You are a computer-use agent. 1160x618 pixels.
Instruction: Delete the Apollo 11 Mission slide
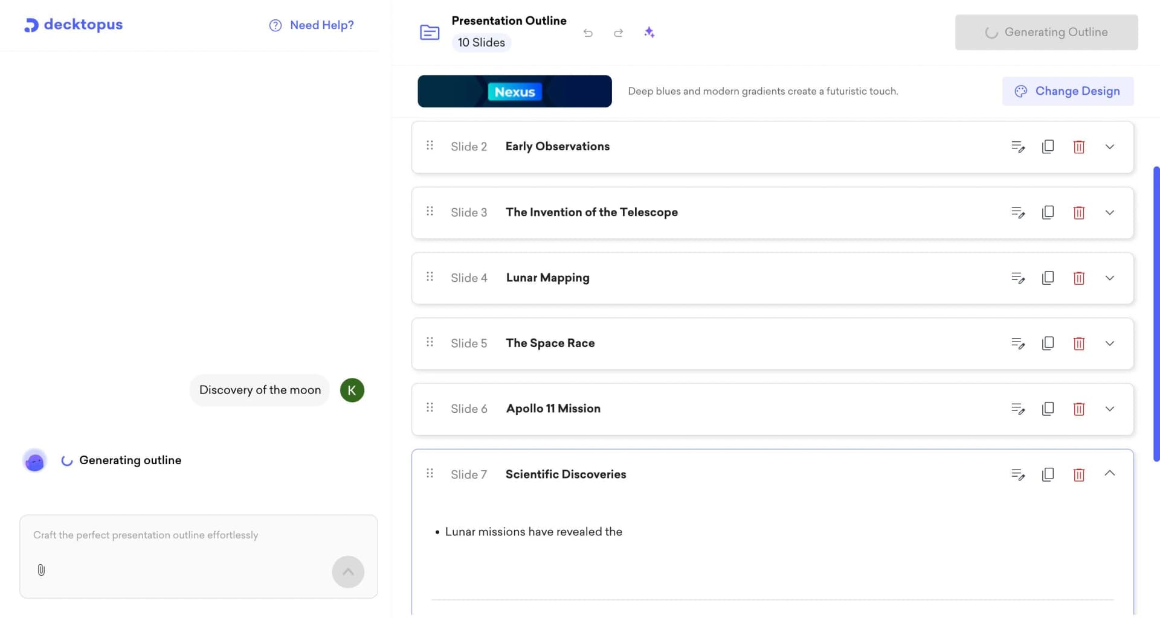1079,409
